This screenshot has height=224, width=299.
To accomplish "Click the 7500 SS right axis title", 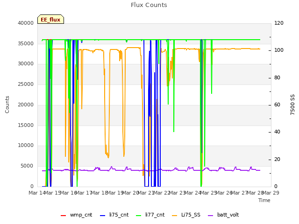I will [292, 105].
